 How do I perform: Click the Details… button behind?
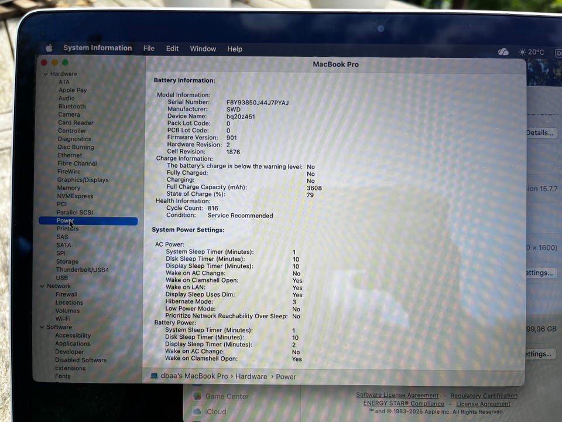coord(541,133)
